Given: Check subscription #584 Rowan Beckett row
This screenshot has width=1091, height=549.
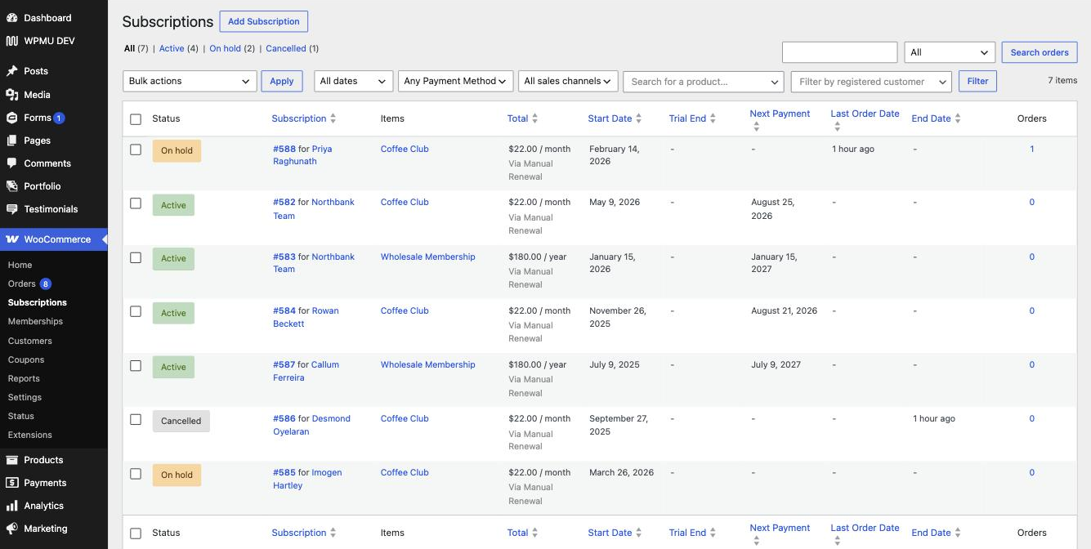Looking at the screenshot, I should pyautogui.click(x=136, y=311).
